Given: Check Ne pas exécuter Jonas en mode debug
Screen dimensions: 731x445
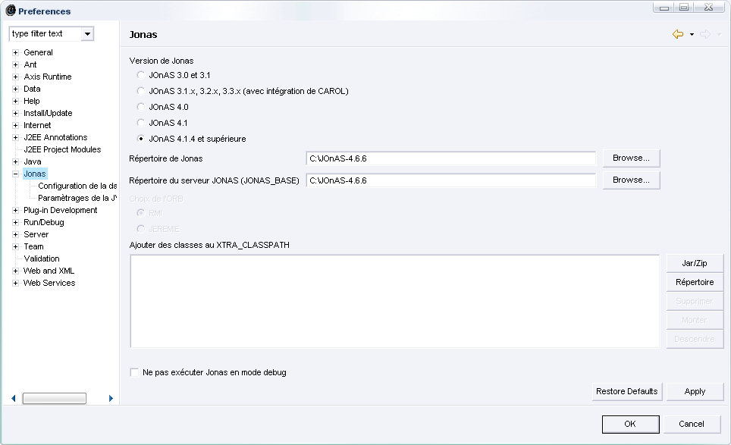Looking at the screenshot, I should coord(134,372).
